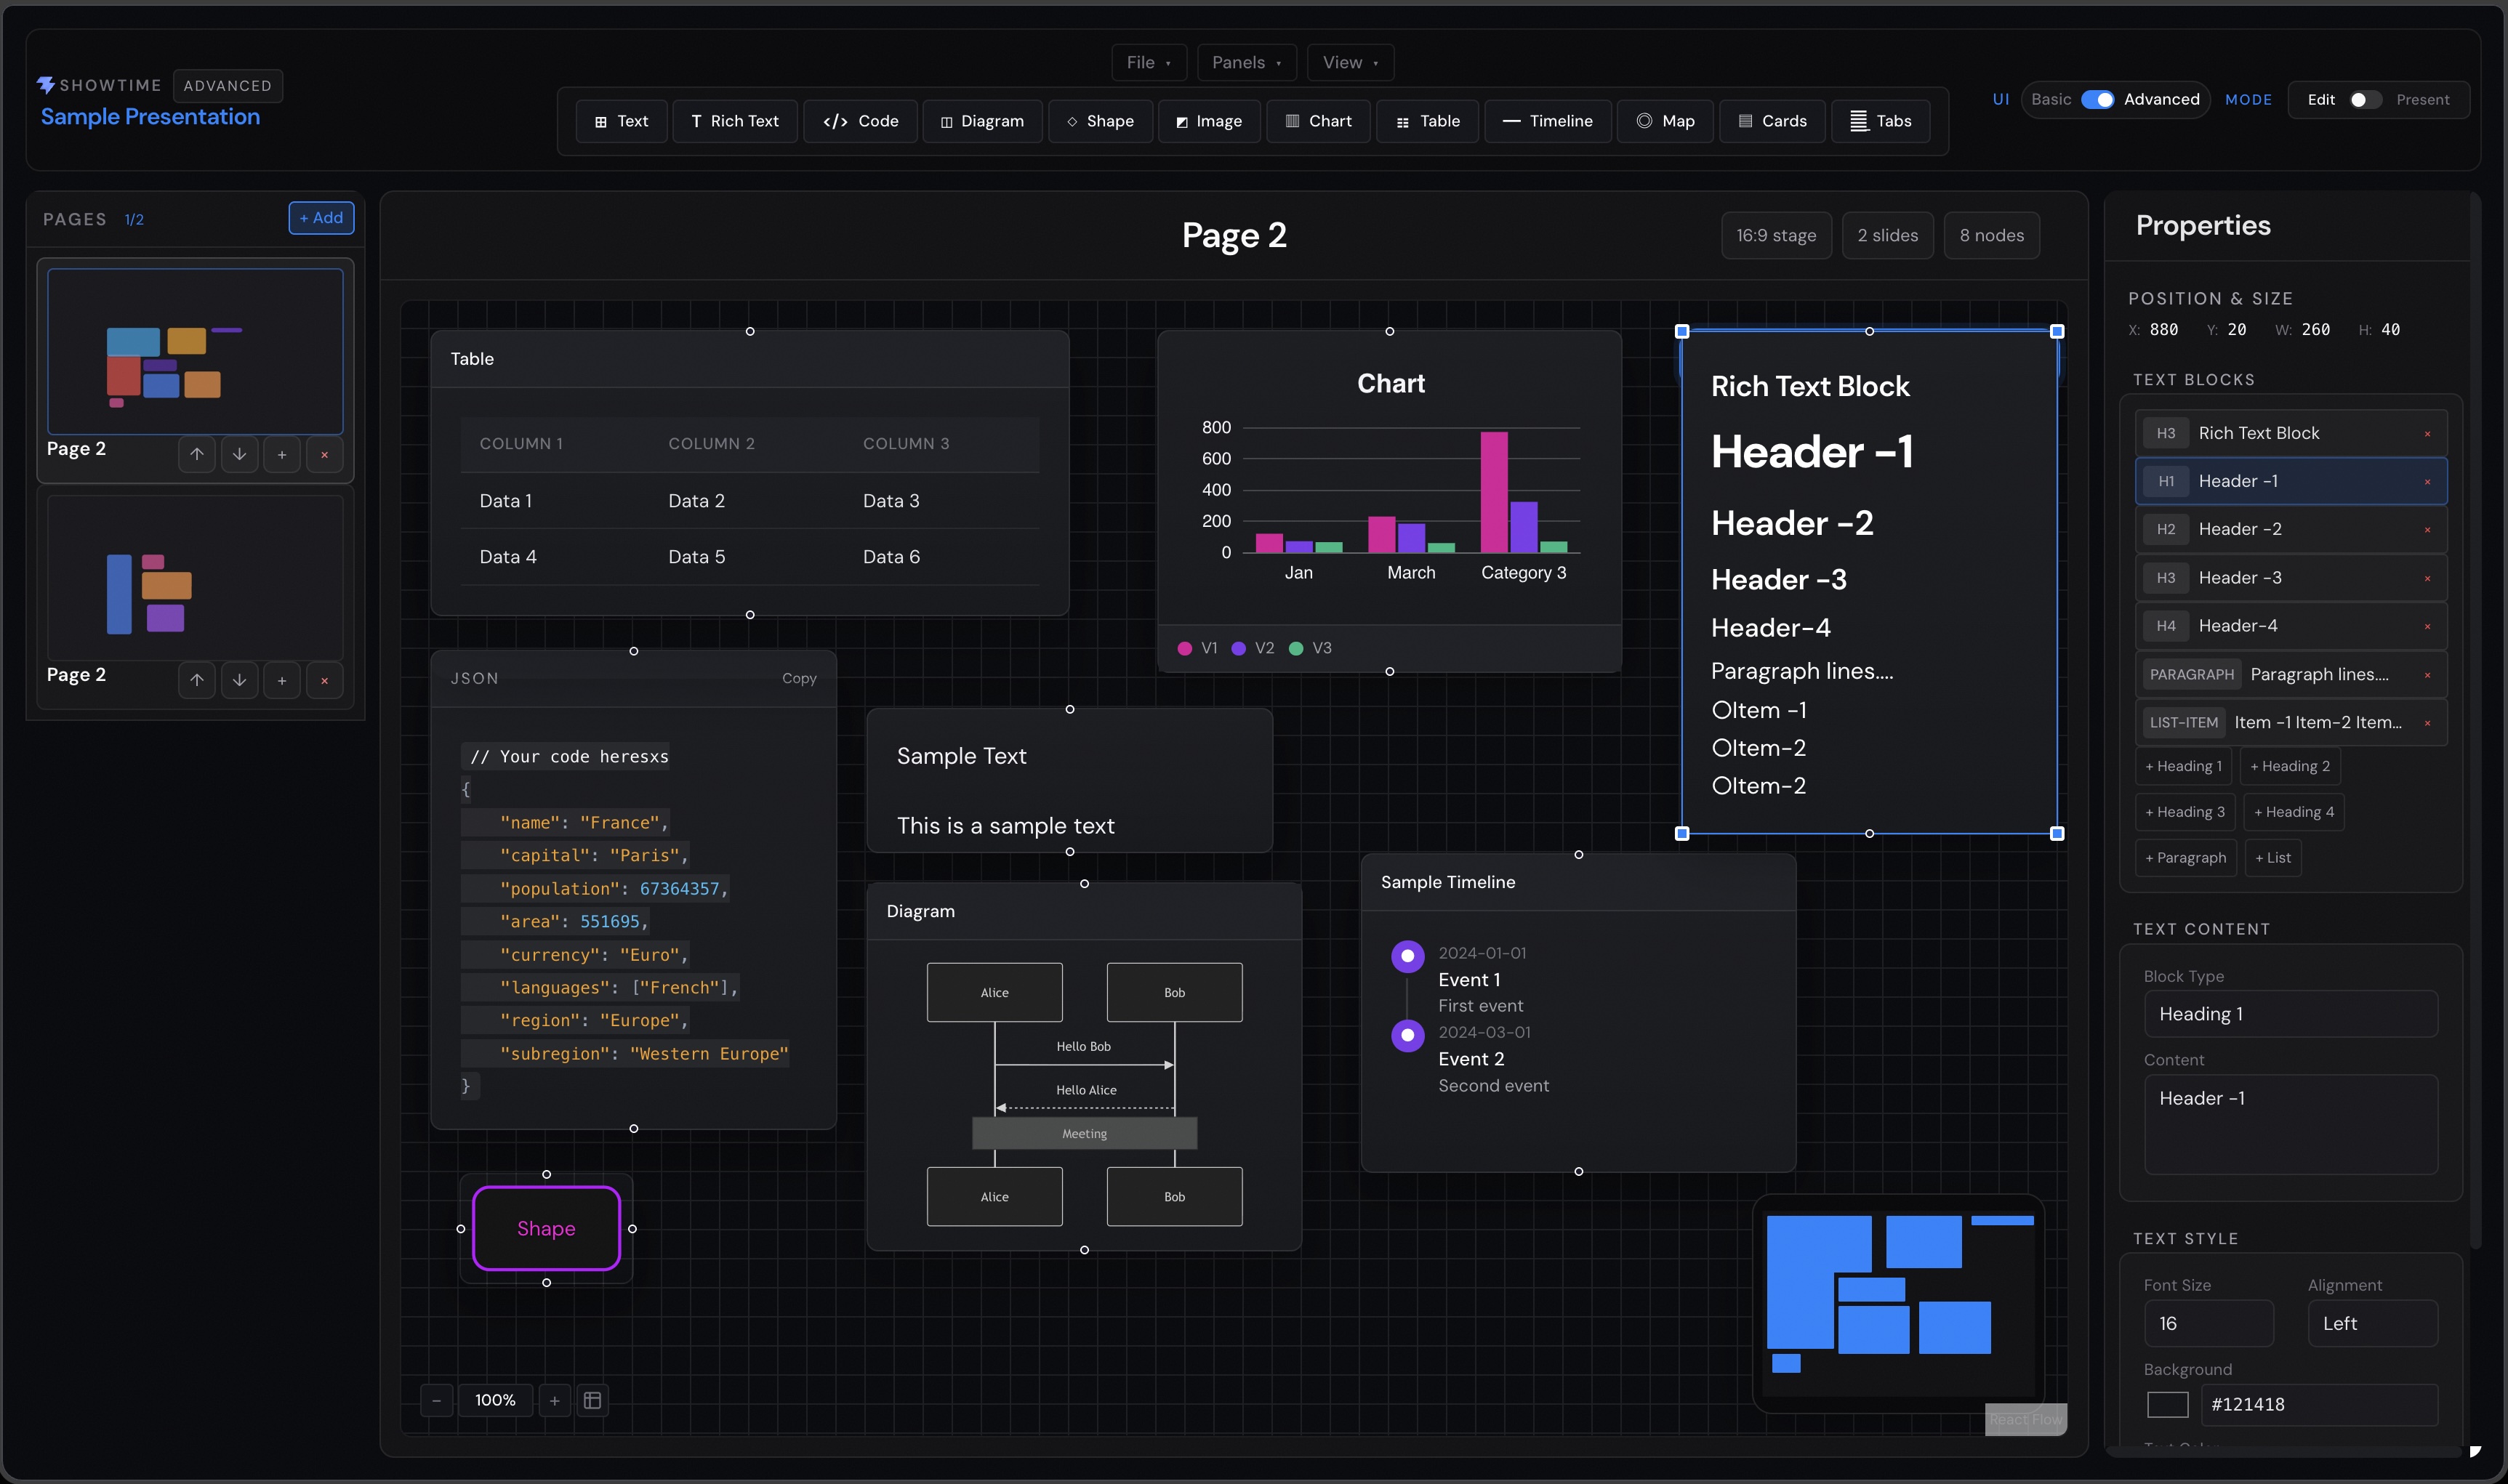Edit the Content text area

coord(2291,1124)
